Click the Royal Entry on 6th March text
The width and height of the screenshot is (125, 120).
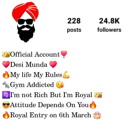click(51, 115)
